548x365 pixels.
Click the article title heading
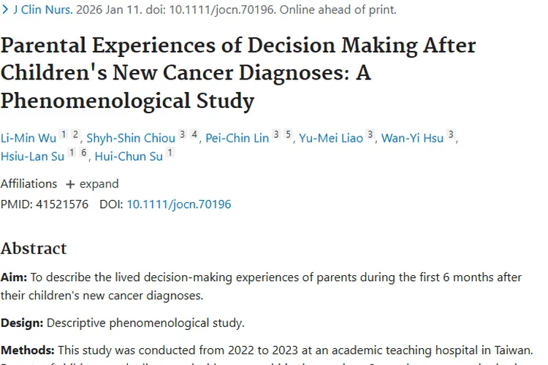[x=237, y=72]
